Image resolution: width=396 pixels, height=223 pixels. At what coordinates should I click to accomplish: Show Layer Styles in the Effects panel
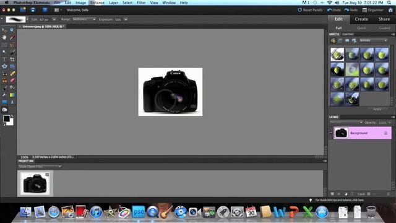point(340,41)
